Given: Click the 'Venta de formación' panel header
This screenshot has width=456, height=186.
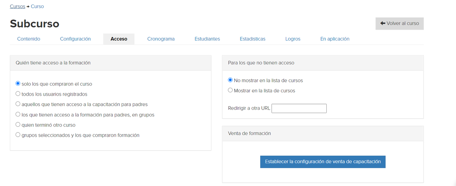Looking at the screenshot, I should pos(323,134).
